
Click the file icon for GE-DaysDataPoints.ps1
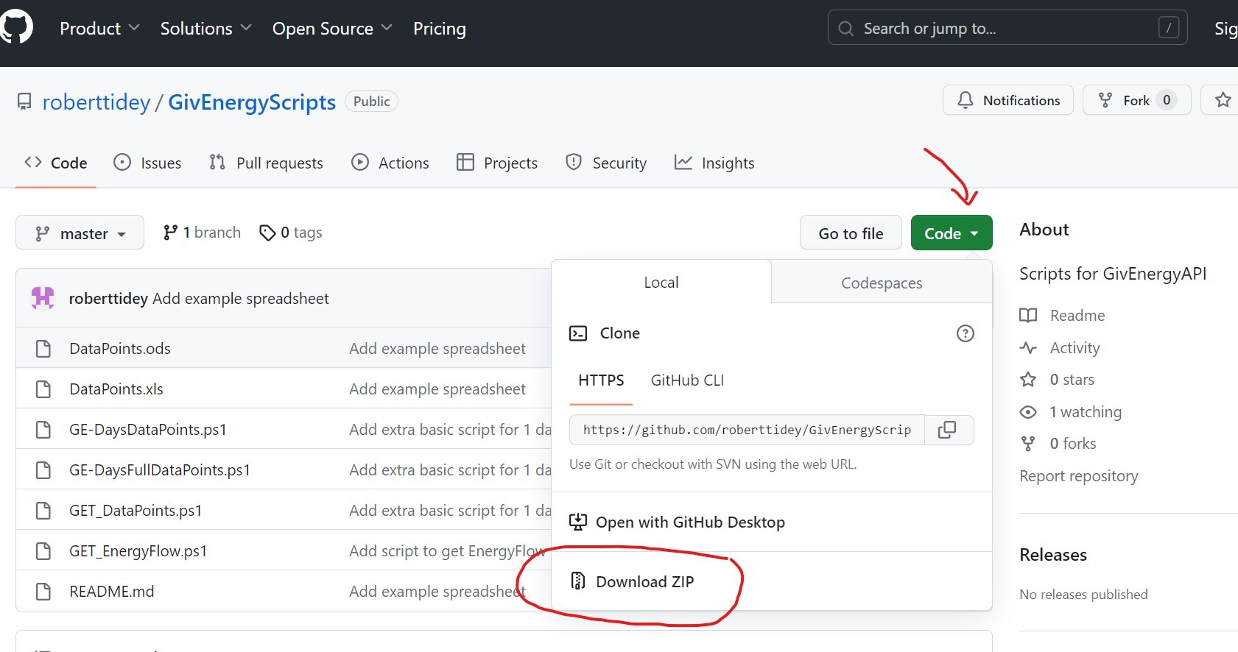point(43,429)
